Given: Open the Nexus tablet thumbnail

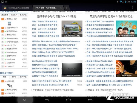Looking at the screenshot, I should (x=72, y=69).
